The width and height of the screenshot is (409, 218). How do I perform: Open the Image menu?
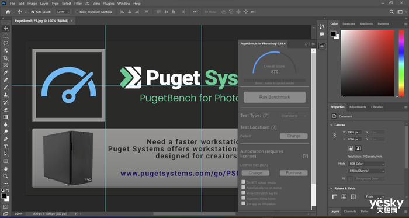point(32,4)
